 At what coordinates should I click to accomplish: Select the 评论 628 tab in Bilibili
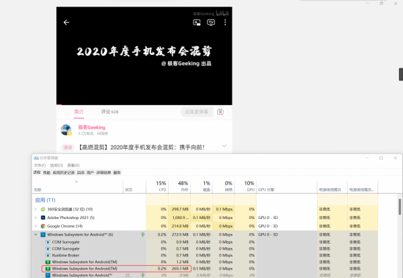tap(109, 112)
